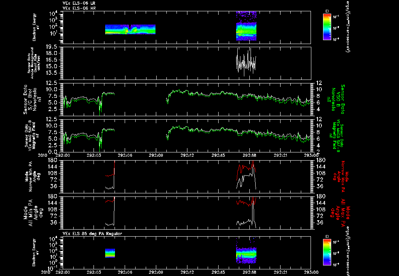This screenshot has width=399, height=276.
Task: Click the later wide spectrogram in bottom panel
Action: click(246, 251)
